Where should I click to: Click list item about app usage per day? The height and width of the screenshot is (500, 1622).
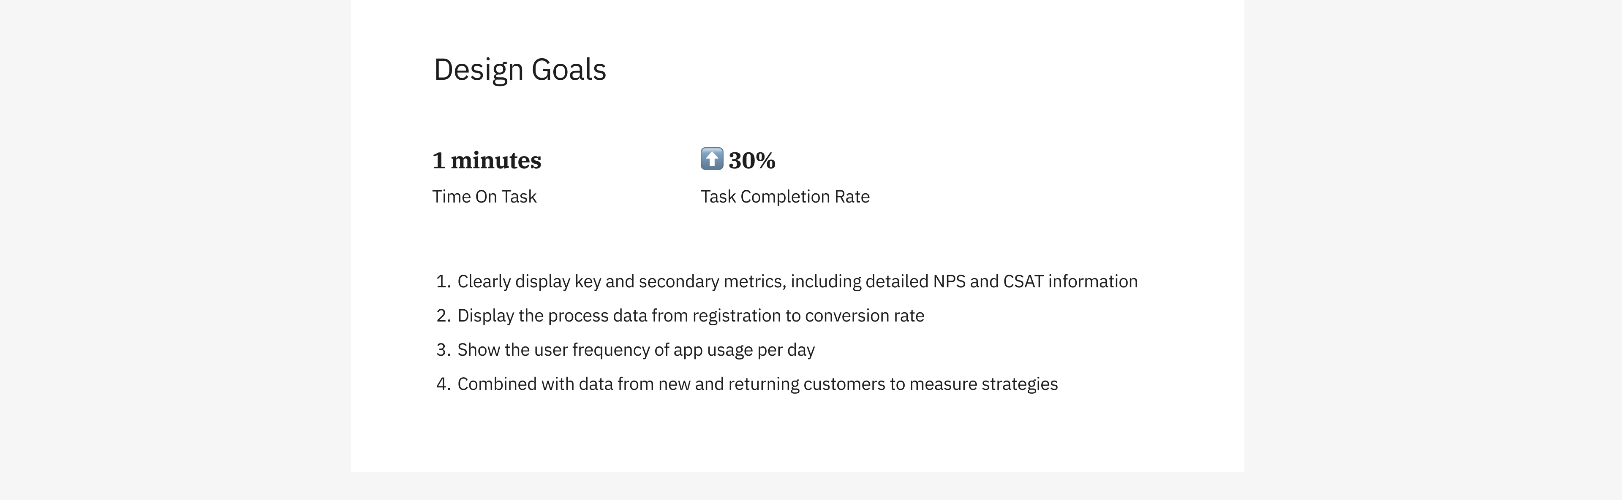point(636,350)
